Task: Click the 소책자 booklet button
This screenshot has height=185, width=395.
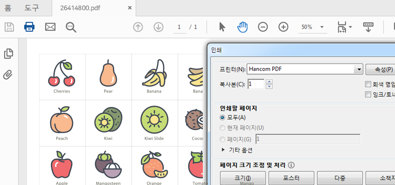Action: pos(380,178)
